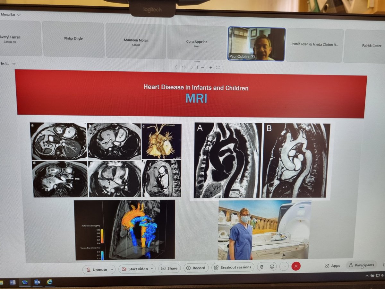Open Word from the taskbar
This screenshot has height=289, width=385.
coord(13,282)
